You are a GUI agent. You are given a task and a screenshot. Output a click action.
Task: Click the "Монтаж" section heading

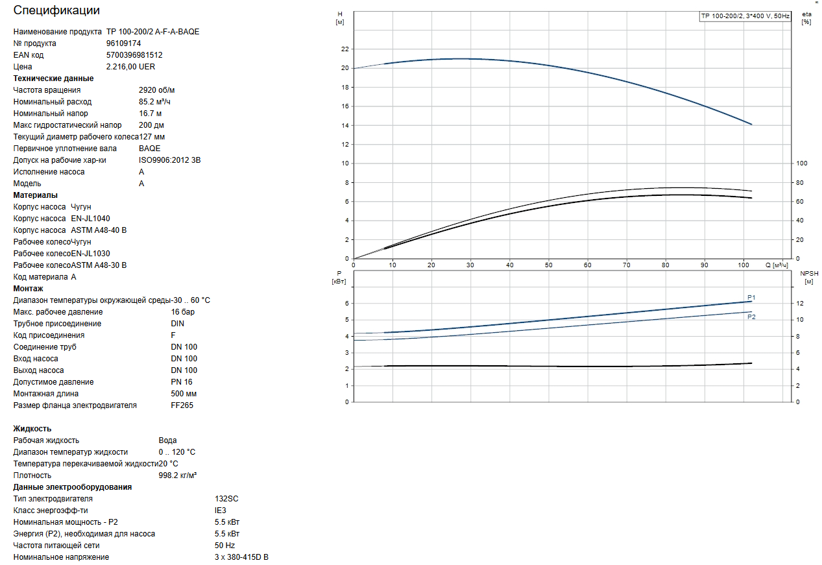(29, 289)
